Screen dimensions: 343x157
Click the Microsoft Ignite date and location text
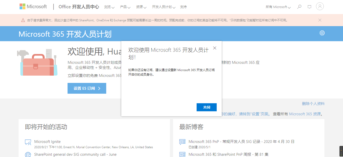coord(93,147)
